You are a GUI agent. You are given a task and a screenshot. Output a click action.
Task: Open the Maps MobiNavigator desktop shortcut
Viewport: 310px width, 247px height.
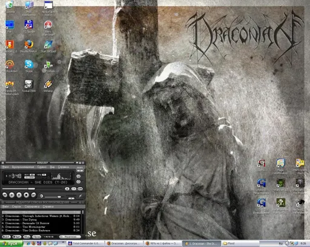click(x=280, y=163)
